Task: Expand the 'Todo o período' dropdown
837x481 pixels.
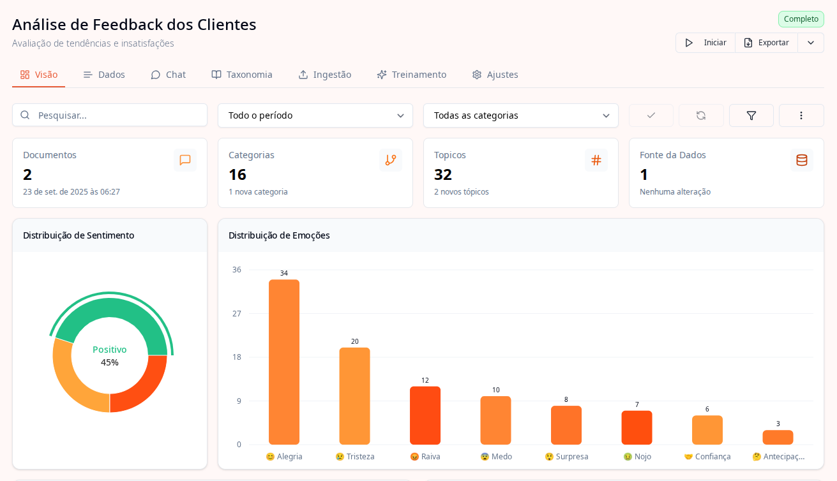Action: coord(315,115)
